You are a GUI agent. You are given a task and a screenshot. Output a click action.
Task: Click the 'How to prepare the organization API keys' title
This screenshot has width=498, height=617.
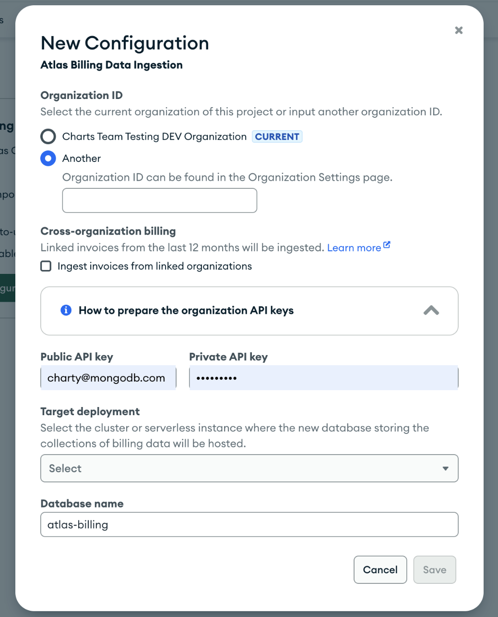tap(186, 310)
